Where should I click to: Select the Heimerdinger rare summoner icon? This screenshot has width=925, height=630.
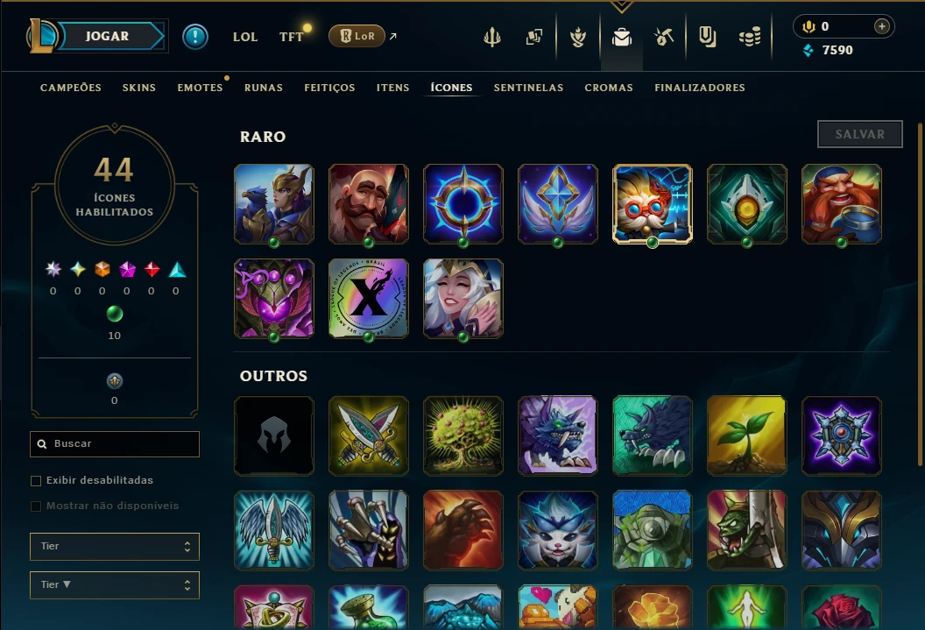point(652,204)
